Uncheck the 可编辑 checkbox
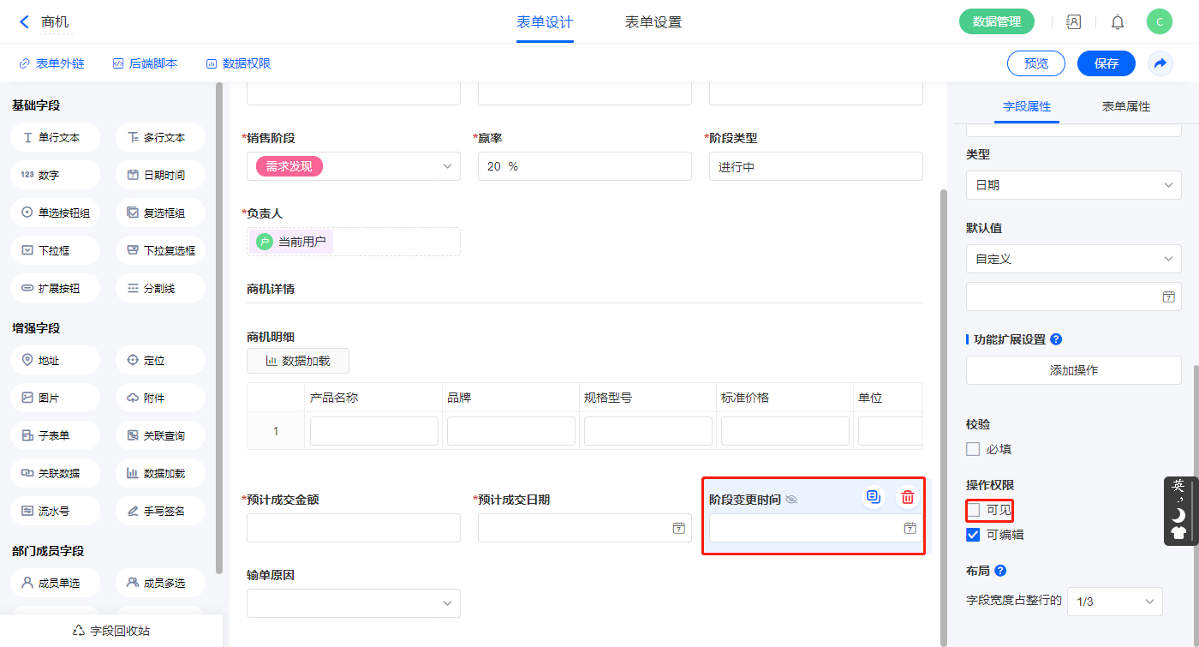 (x=974, y=535)
